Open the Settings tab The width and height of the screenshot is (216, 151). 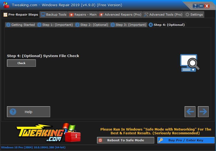coord(194,15)
